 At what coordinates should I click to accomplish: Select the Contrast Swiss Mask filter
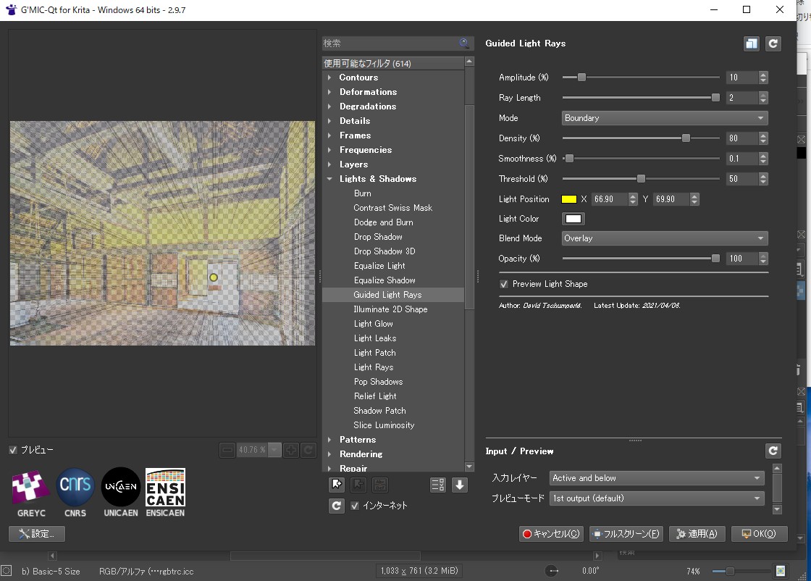[392, 207]
